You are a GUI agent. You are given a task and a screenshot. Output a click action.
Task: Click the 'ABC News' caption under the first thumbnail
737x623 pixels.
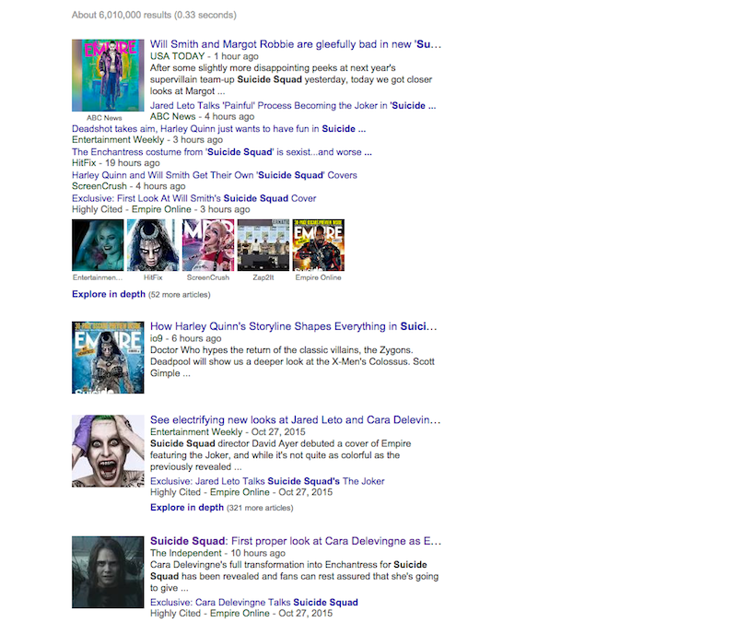104,118
